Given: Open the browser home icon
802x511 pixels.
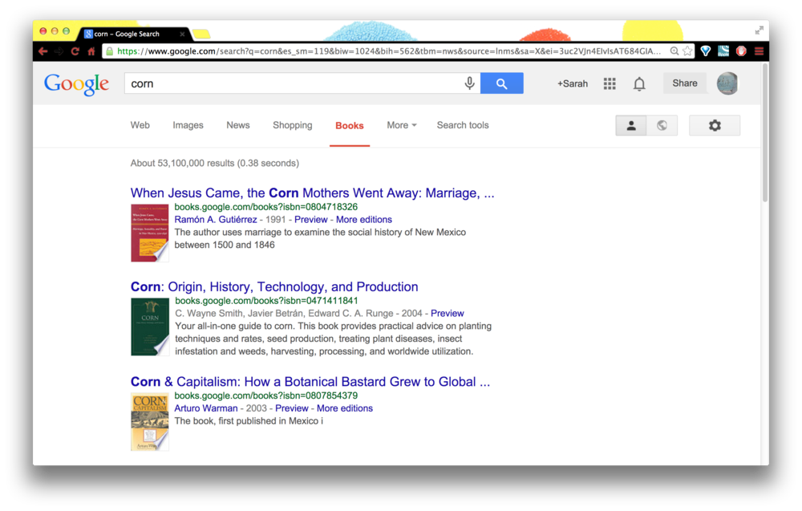Looking at the screenshot, I should [91, 51].
